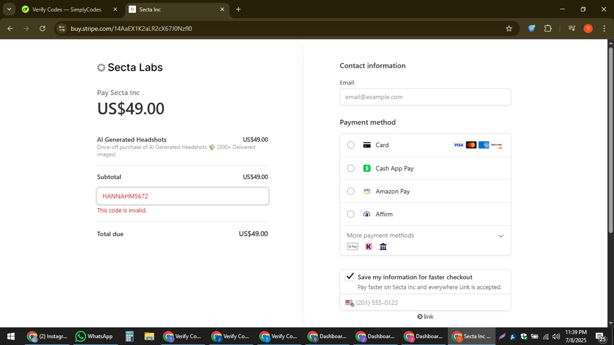Click the Discover card logo
The width and height of the screenshot is (614, 345).
[497, 145]
